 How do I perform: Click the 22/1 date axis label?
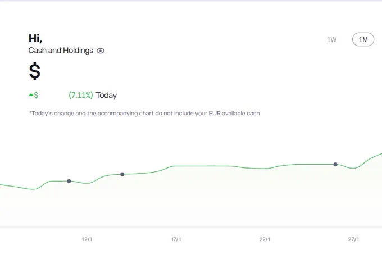(265, 239)
